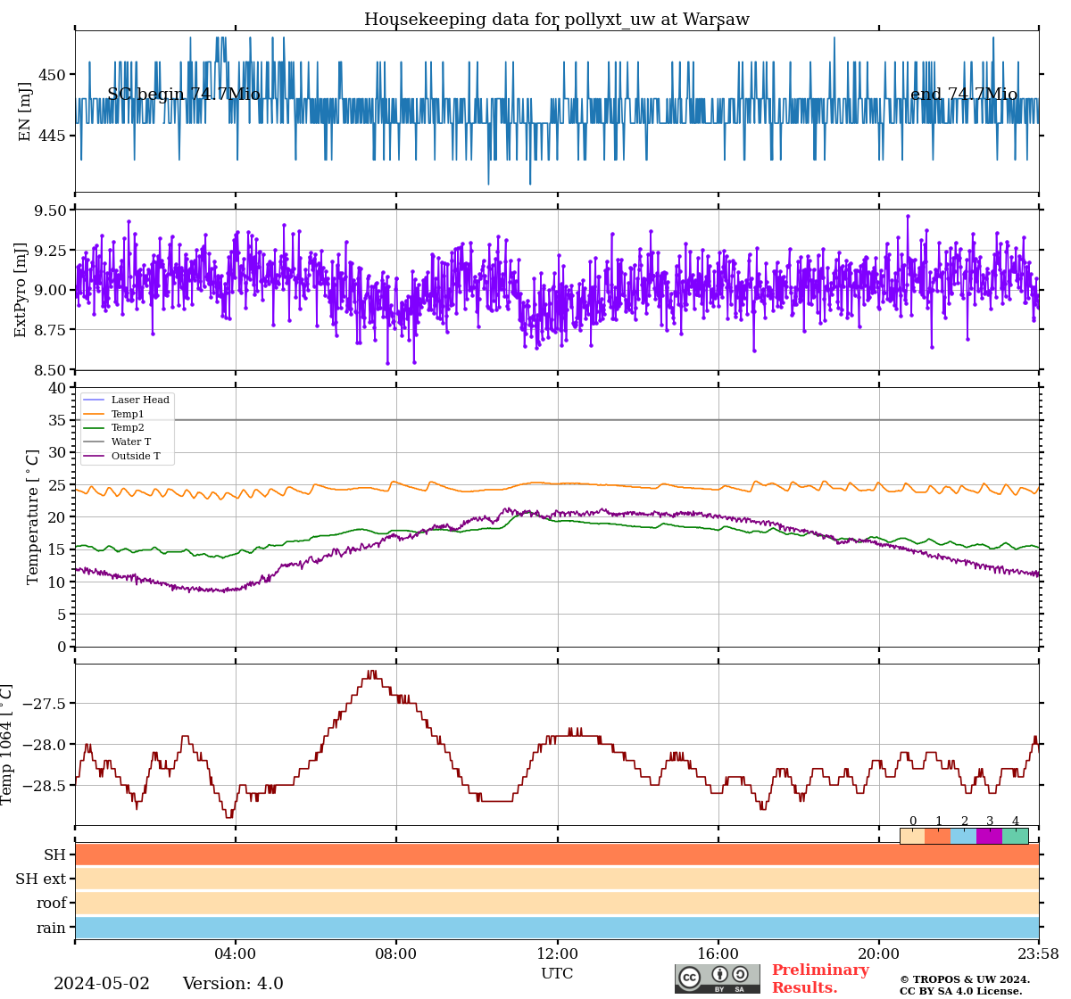Select the status 3 magenta color swatch
The image size is (1071, 999).
click(x=990, y=836)
